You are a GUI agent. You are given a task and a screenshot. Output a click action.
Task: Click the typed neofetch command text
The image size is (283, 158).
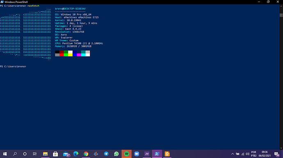[33, 6]
